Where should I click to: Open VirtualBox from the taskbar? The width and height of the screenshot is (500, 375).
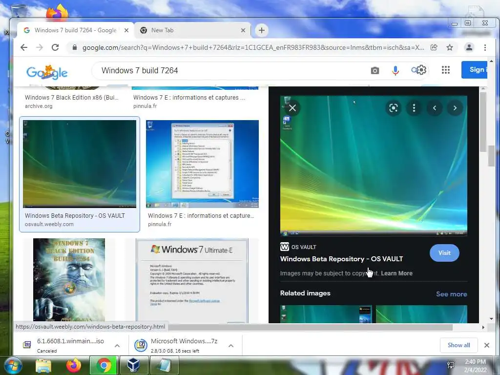point(134,365)
